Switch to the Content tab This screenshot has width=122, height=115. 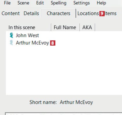point(10,13)
